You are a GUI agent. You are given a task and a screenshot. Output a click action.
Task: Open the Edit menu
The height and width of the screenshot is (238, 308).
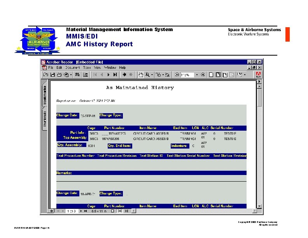pyautogui.click(x=59, y=68)
